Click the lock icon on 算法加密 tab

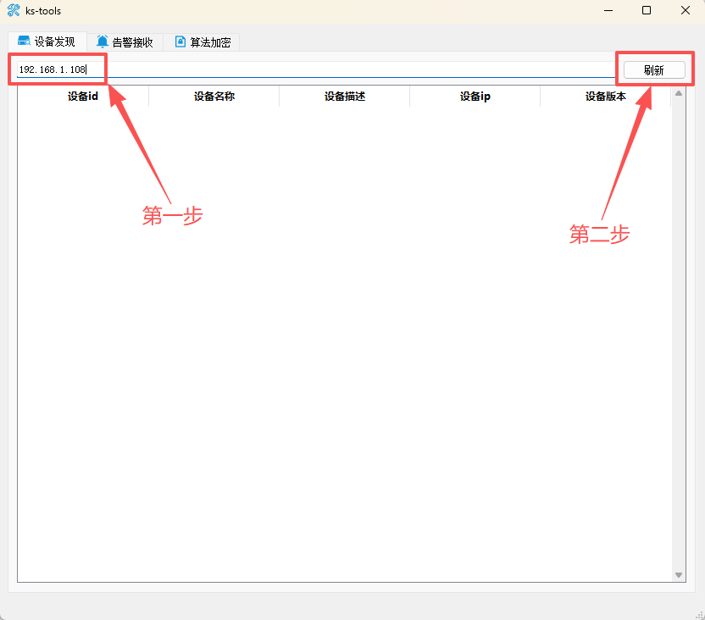(179, 41)
